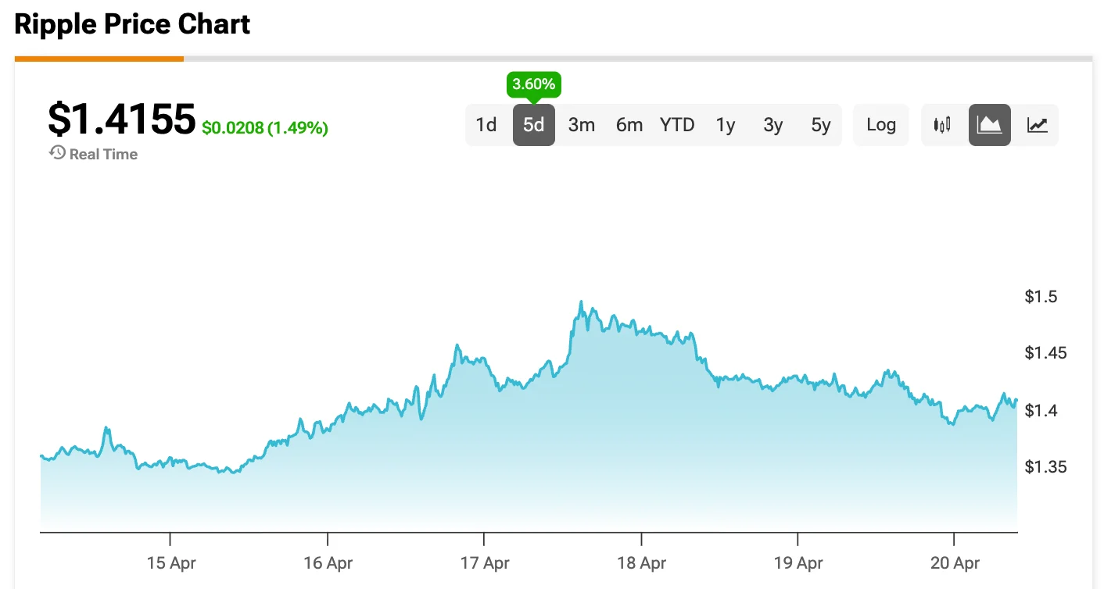Select the 5y time range
This screenshot has width=1104, height=589.
coord(821,125)
